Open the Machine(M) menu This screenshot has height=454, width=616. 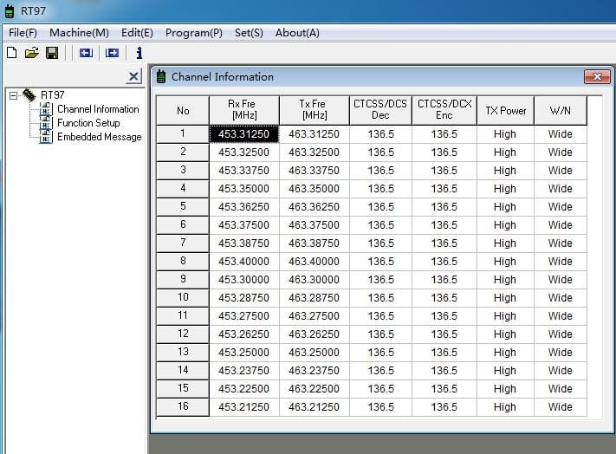click(79, 32)
